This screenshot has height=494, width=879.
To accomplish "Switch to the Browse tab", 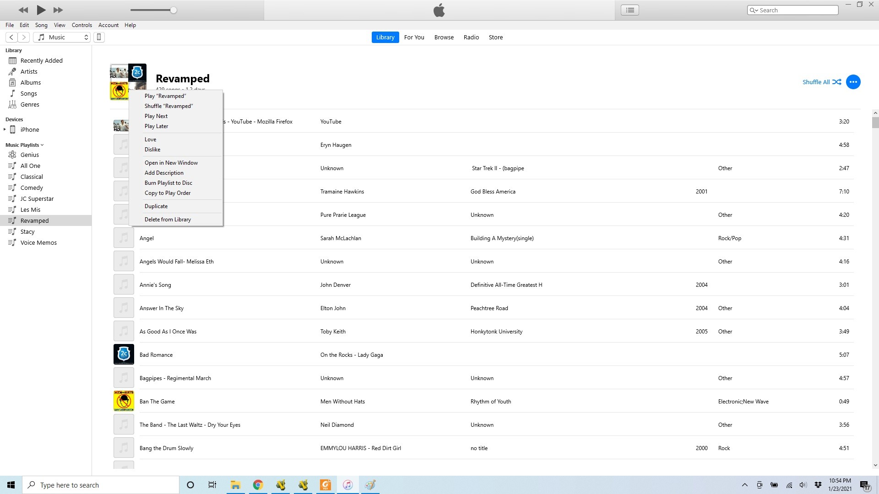I will coord(444,37).
